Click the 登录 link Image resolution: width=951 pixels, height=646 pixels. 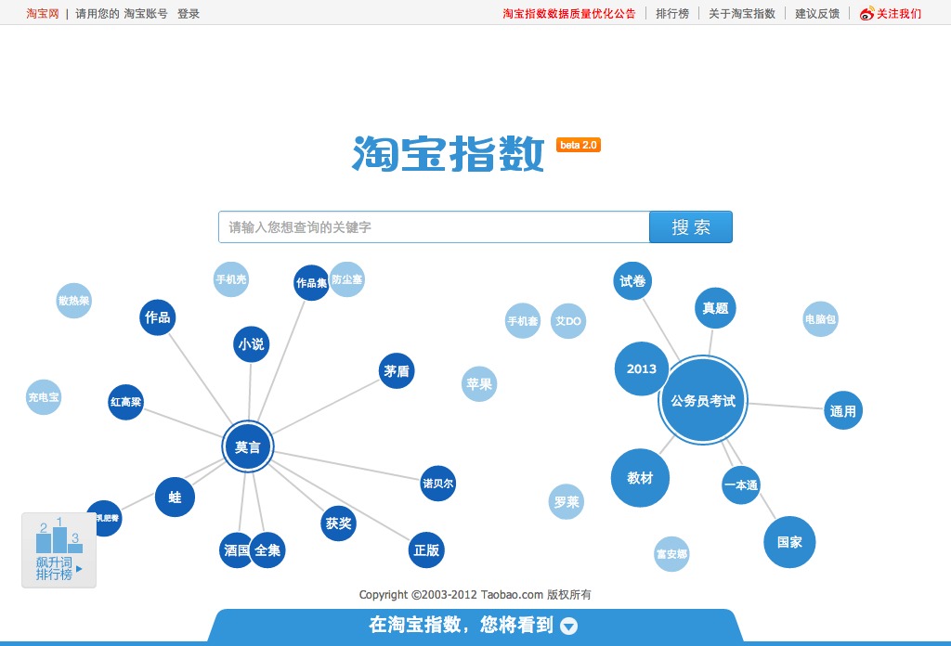pyautogui.click(x=189, y=14)
